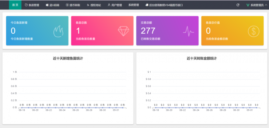Image resolution: width=269 pixels, height=128 pixels.
Task: Click the 08-18 data point in 转账金额 chart
Action: click(156, 108)
